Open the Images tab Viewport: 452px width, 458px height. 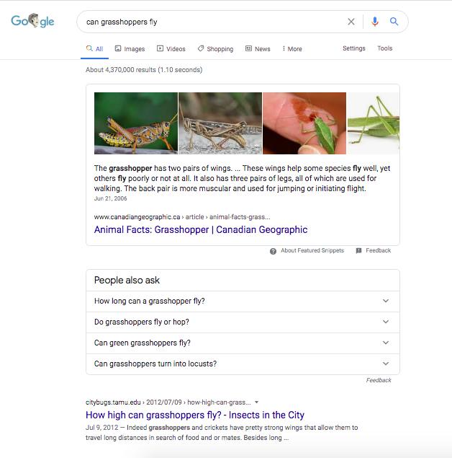tap(130, 49)
